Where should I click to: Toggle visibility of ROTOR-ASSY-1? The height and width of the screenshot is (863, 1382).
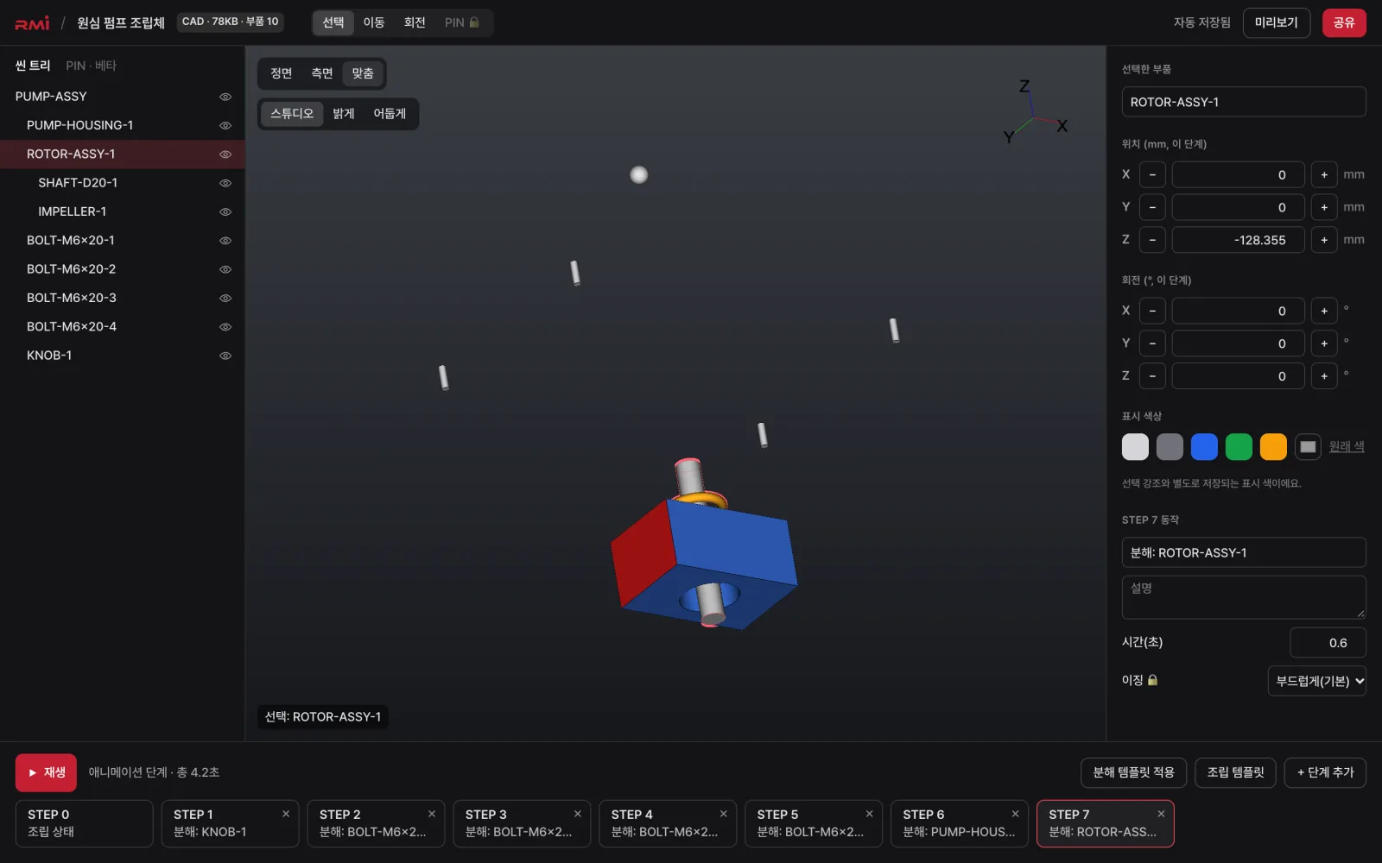click(225, 154)
